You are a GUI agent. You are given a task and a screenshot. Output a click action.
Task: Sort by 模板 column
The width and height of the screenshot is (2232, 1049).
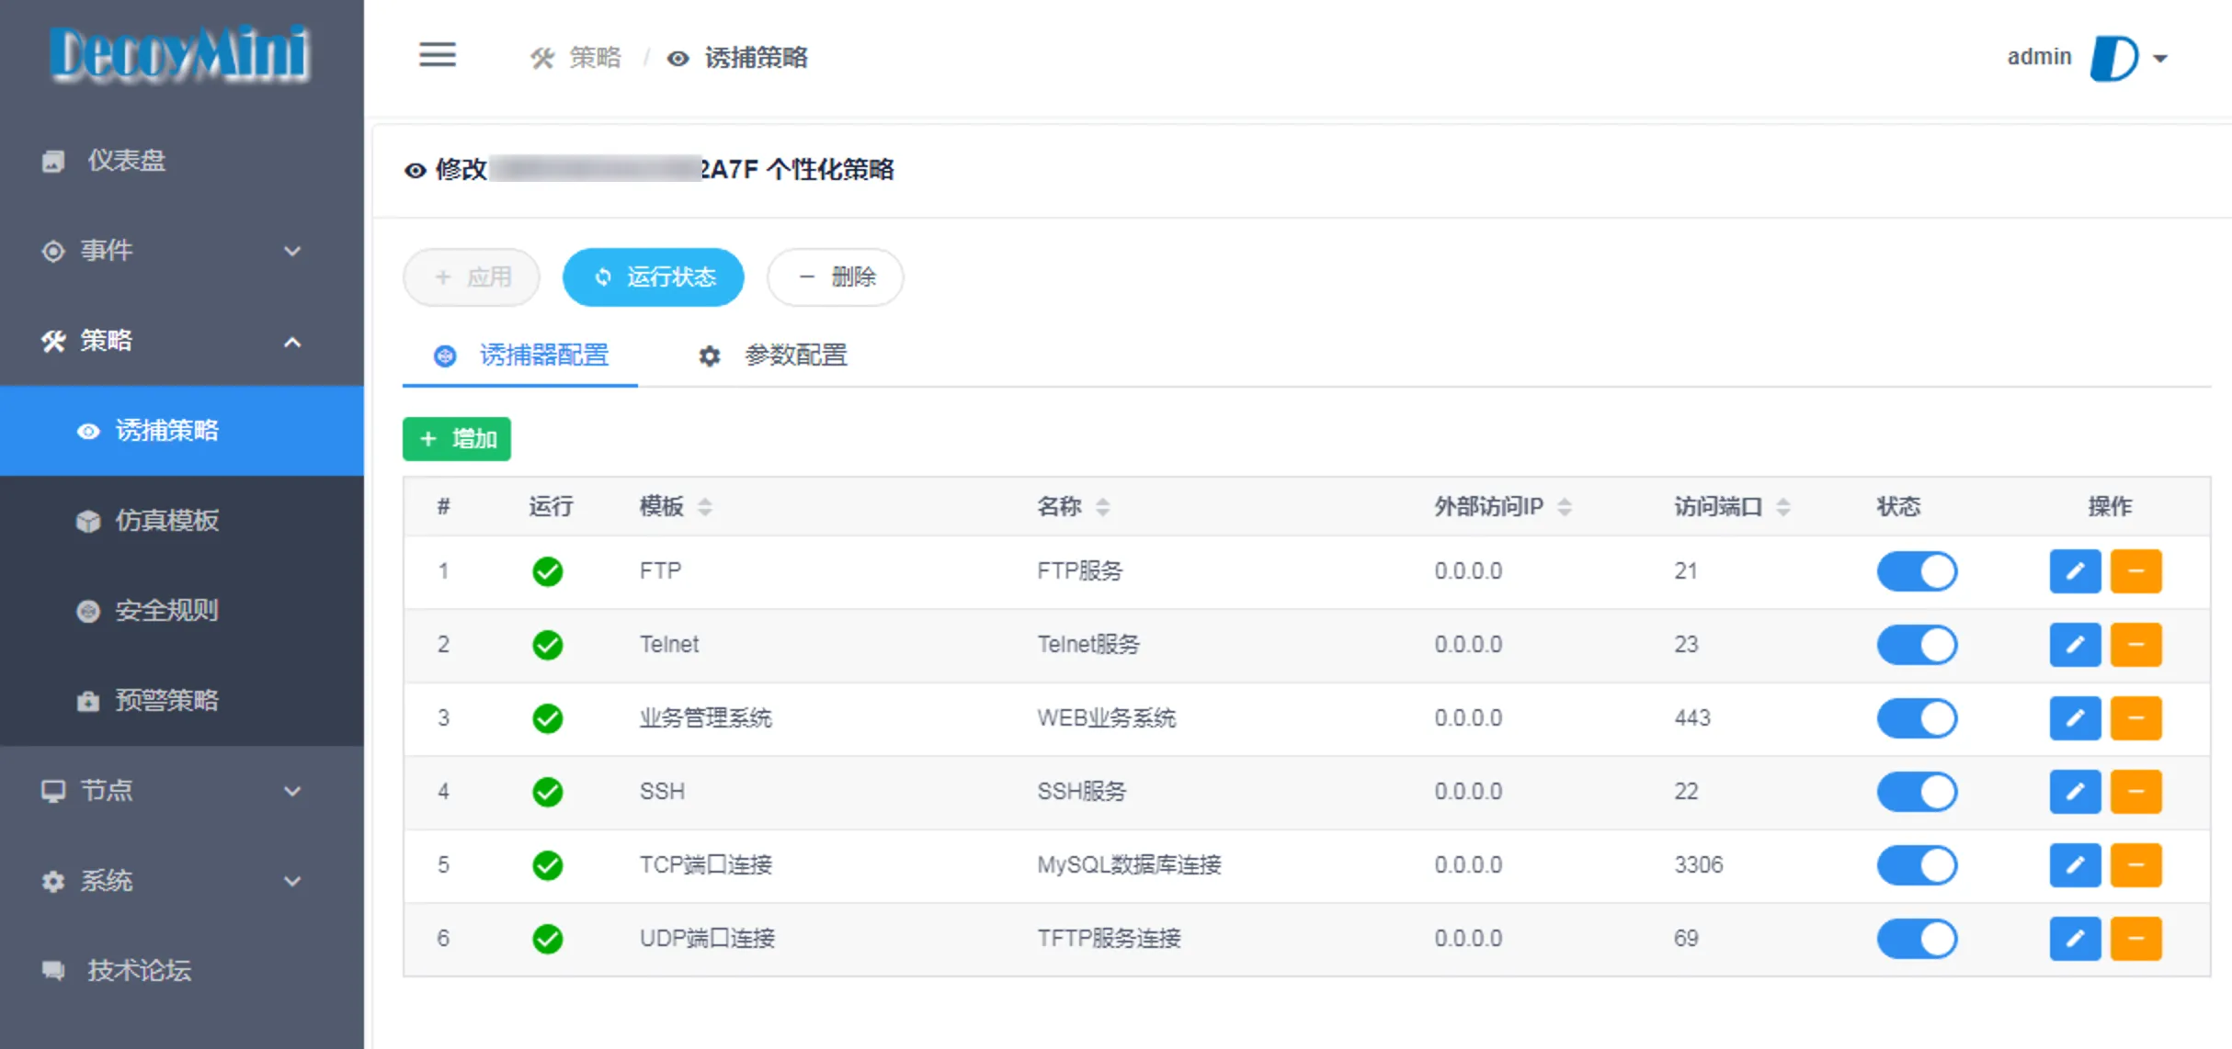pos(704,506)
